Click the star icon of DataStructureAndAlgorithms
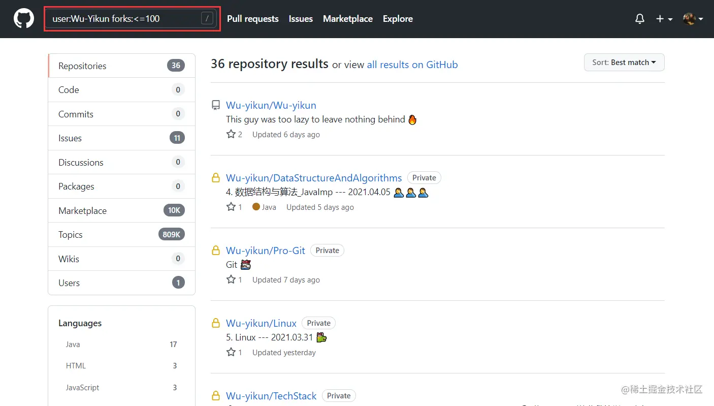The image size is (714, 406). tap(231, 207)
